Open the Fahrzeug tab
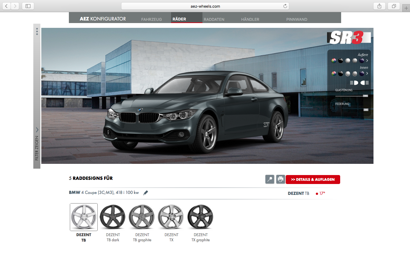The image size is (410, 256). [x=152, y=20]
